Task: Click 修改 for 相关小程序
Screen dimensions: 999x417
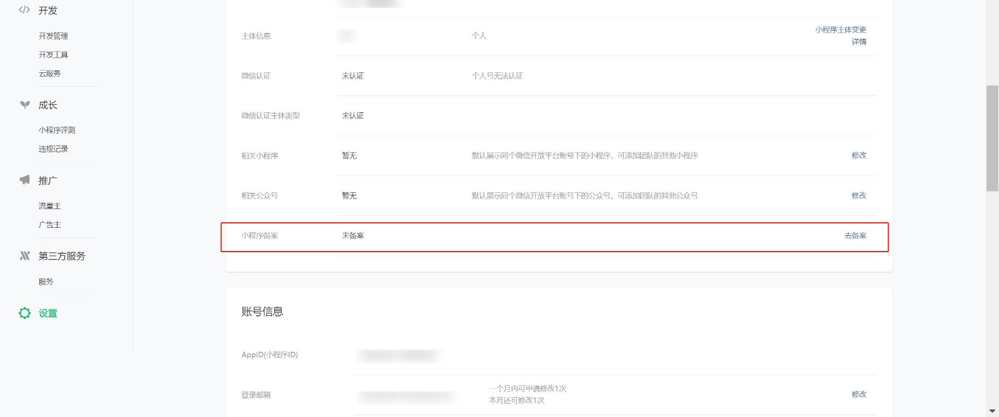Action: [x=859, y=155]
